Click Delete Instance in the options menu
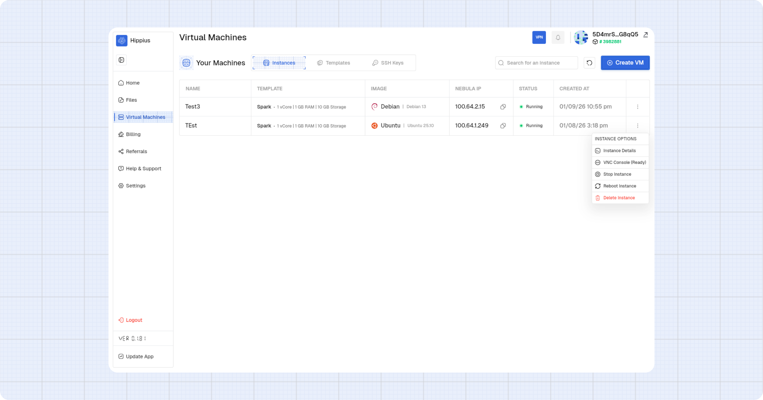The height and width of the screenshot is (400, 763). tap(619, 198)
